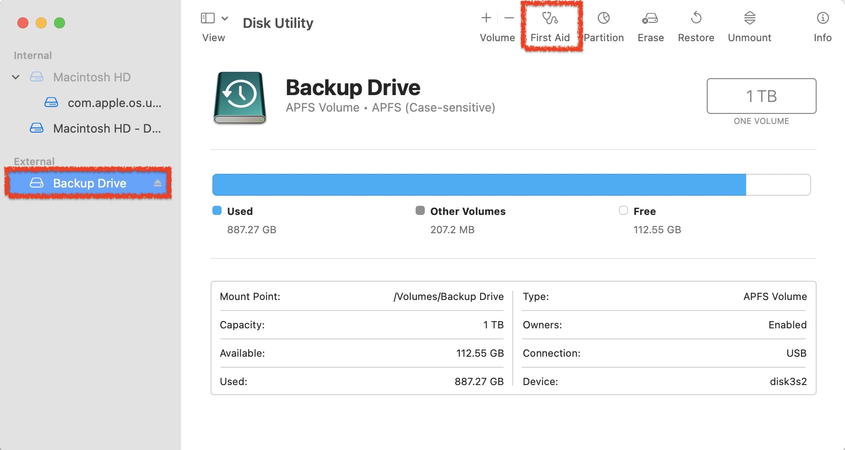
Task: Select the Macintosh HD - Data volume
Action: [x=107, y=129]
